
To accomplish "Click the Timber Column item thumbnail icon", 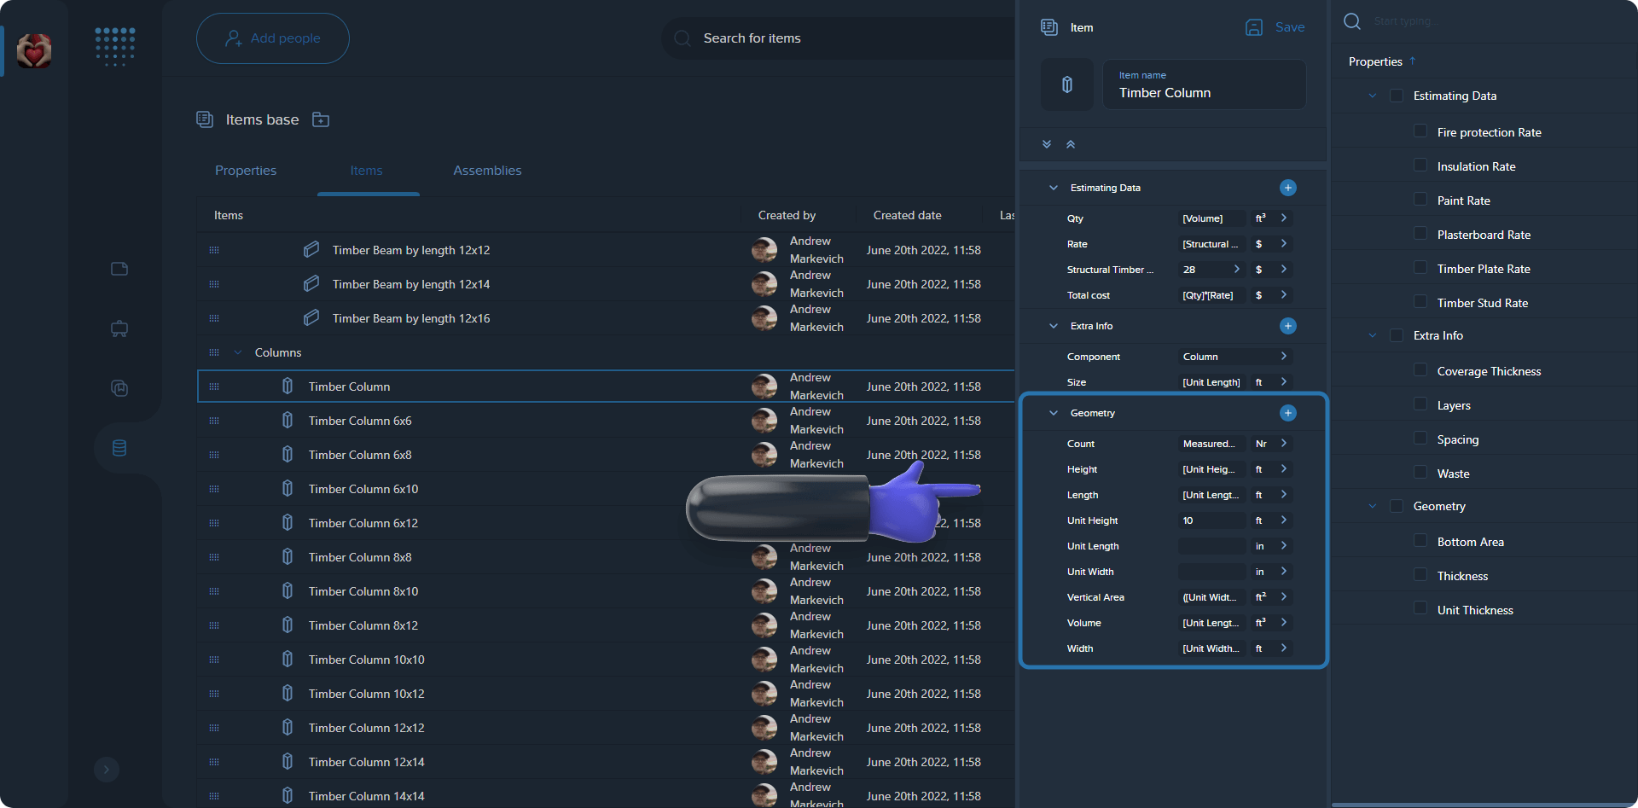I will (x=1067, y=84).
